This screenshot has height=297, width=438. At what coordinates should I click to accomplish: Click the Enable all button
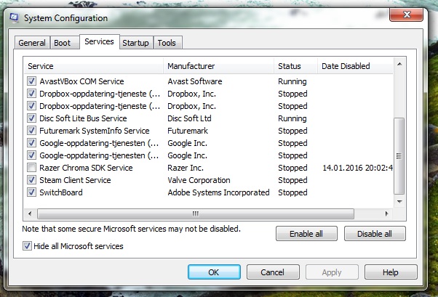(x=306, y=234)
